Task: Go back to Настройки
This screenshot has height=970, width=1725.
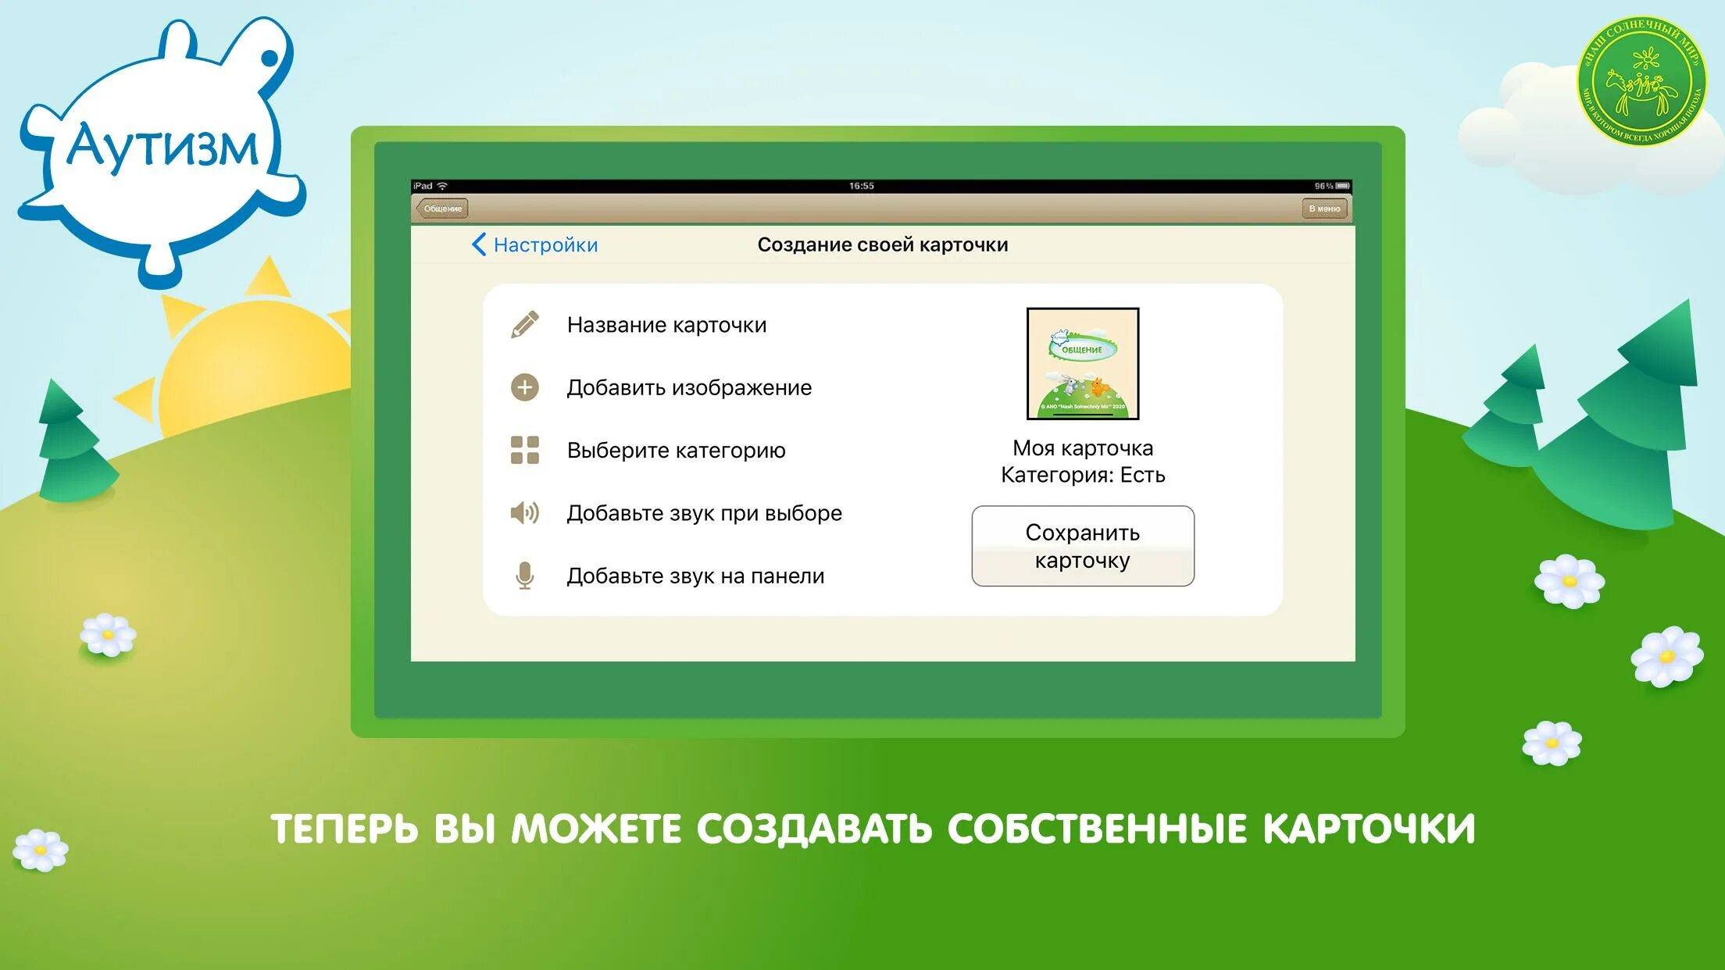Action: [545, 244]
